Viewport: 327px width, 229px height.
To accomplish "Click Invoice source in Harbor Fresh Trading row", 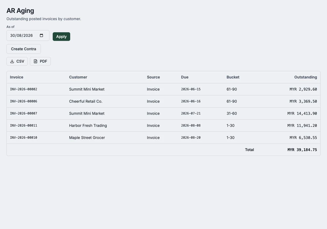I will tap(153, 126).
